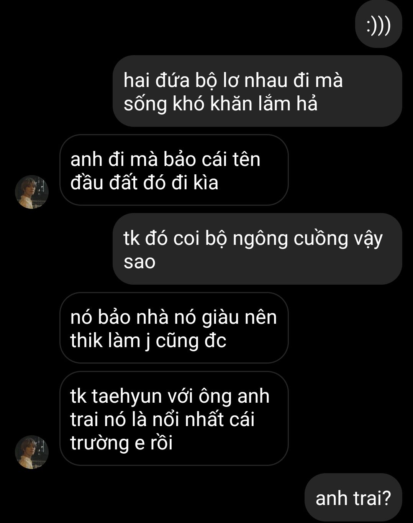Click the words "đầu đất" in the received message
The height and width of the screenshot is (523, 413).
coord(104,182)
